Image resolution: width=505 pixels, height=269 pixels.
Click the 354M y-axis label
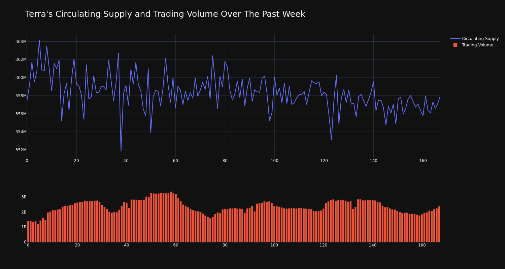pyautogui.click(x=21, y=132)
